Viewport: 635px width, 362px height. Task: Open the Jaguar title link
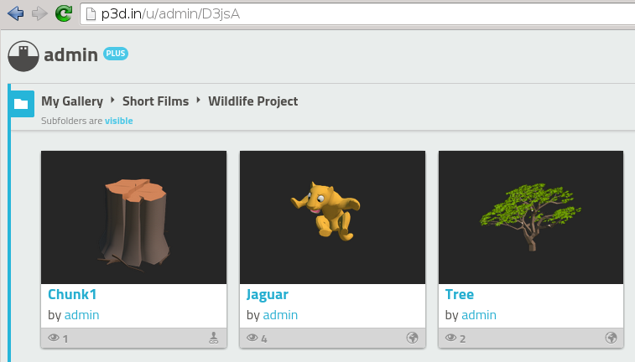tap(268, 295)
